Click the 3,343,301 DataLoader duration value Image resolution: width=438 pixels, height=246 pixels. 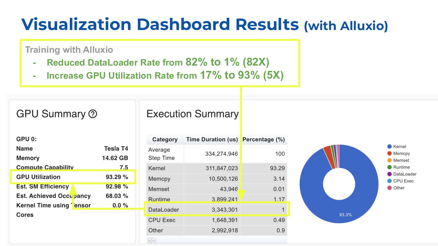(x=225, y=210)
